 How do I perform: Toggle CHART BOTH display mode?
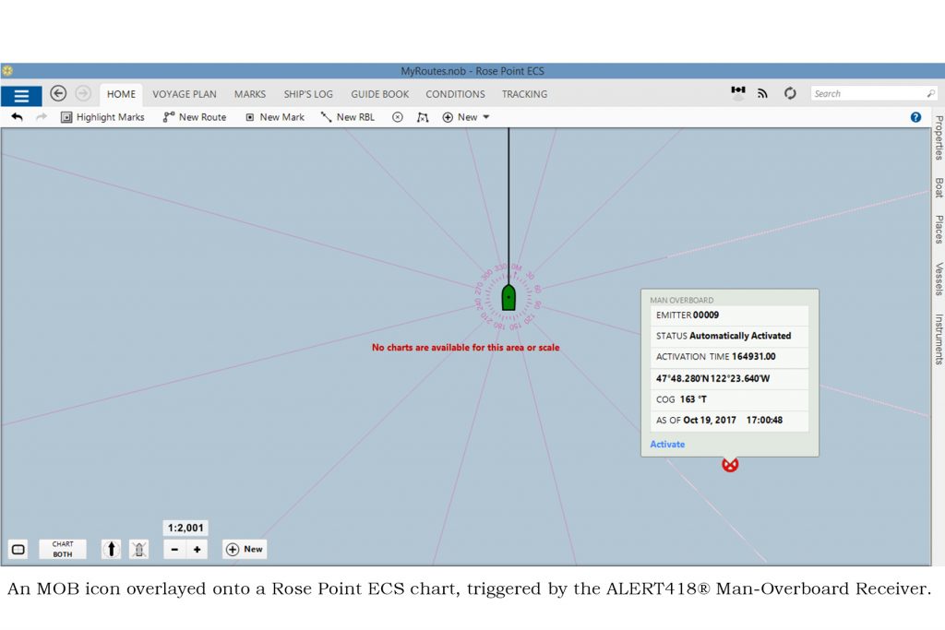point(62,548)
